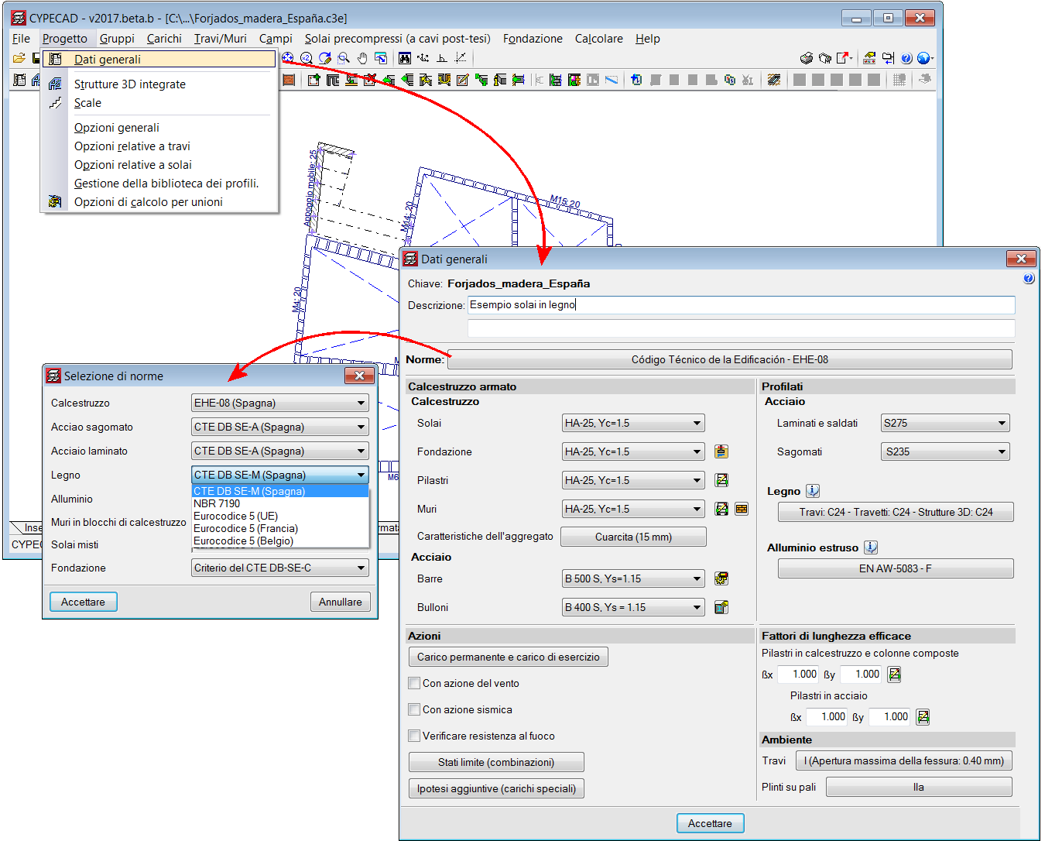Click the open folder icon in toolbar

coord(19,58)
